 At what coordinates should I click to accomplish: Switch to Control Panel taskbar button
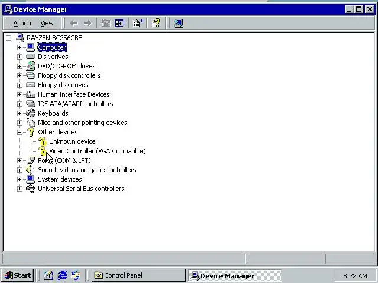tap(139, 275)
